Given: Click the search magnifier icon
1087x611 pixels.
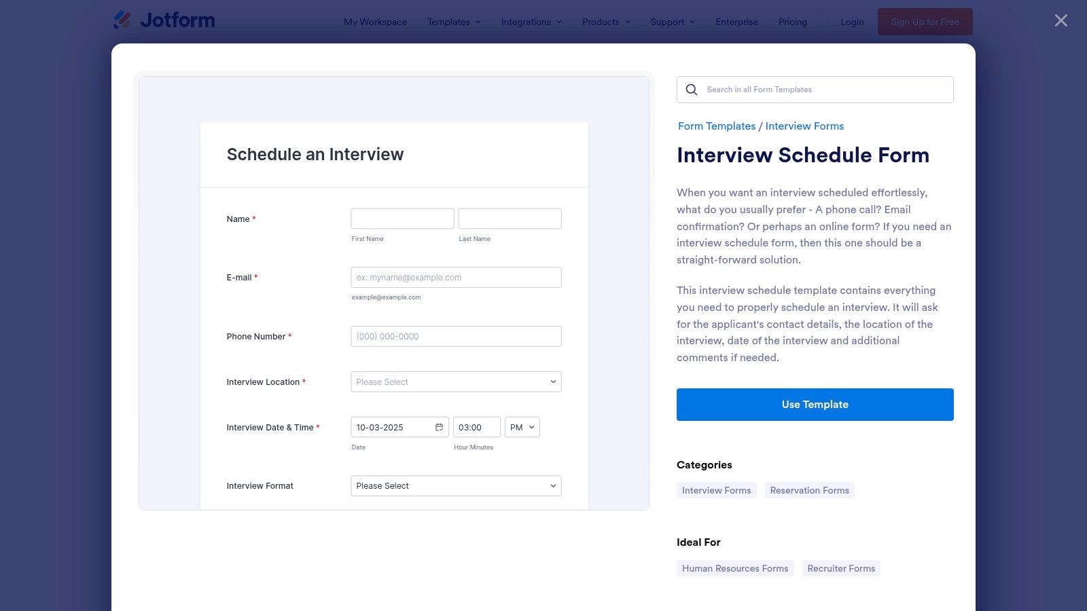Looking at the screenshot, I should coord(692,90).
